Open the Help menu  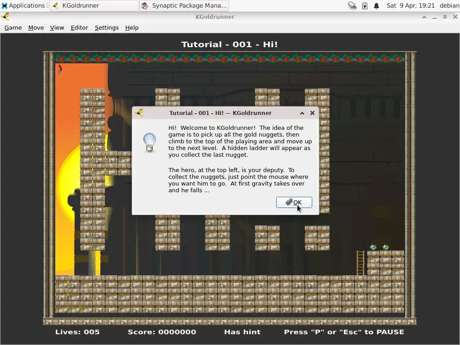pos(132,27)
